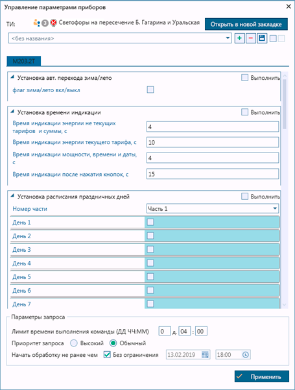Collapse the Установка расписания праздничных дней section
Image resolution: width=295 pixels, height=390 pixels.
[x=12, y=196]
